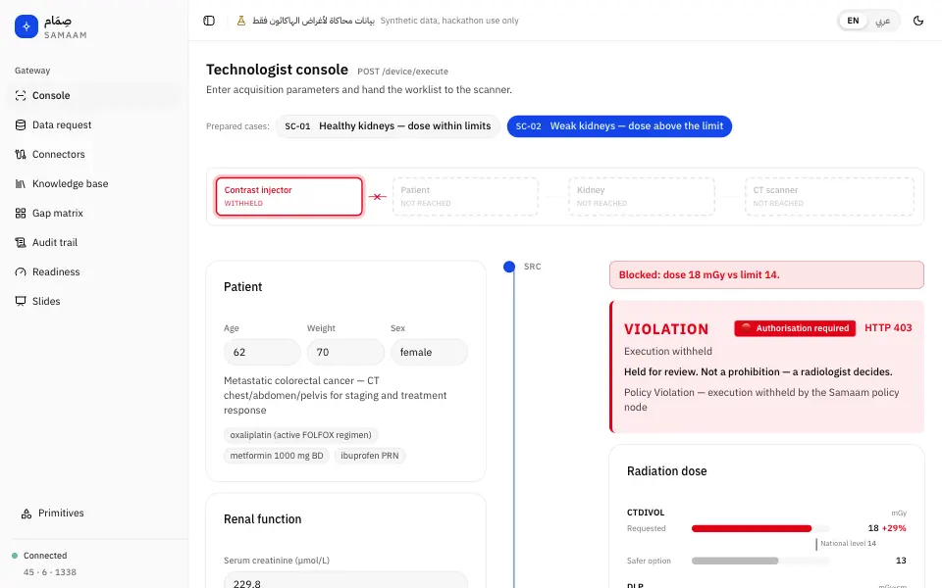Open Connectors page
Viewport: 942px width, 588px height.
[96, 154]
